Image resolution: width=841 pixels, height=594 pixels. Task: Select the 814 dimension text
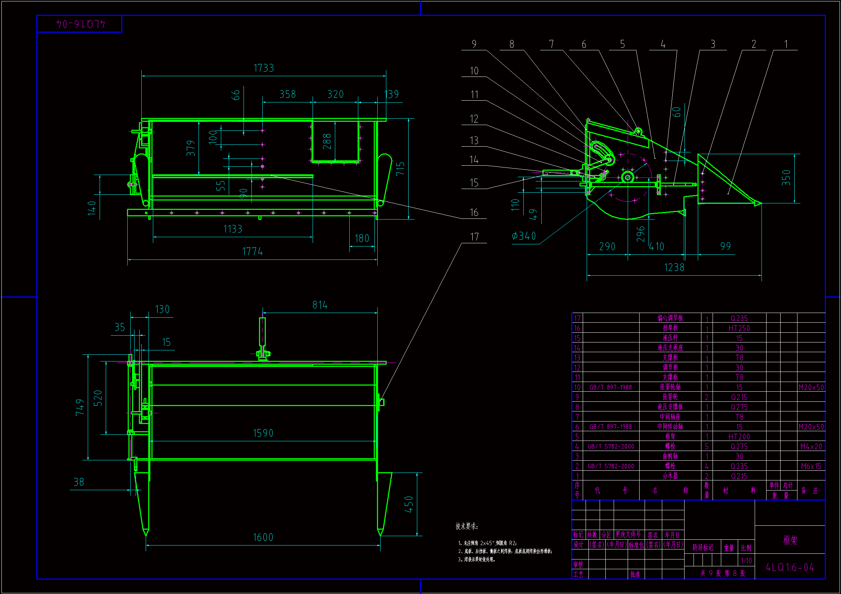tap(319, 305)
